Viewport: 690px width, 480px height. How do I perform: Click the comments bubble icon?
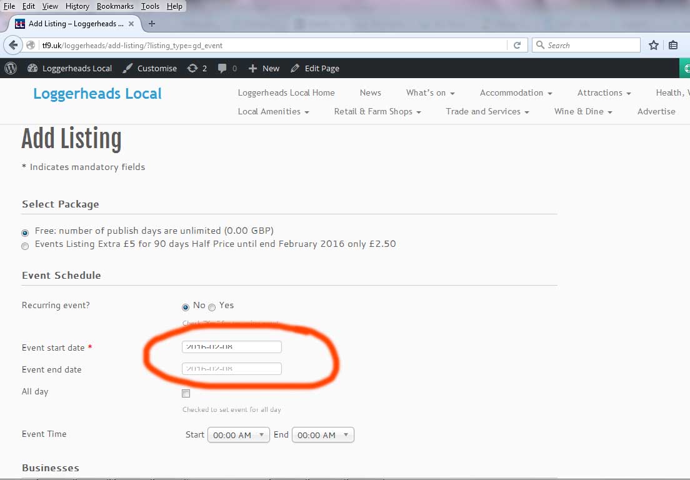[222, 68]
